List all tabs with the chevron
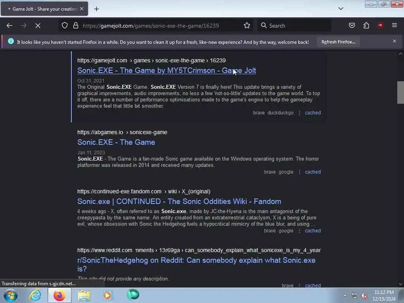 (x=340, y=9)
